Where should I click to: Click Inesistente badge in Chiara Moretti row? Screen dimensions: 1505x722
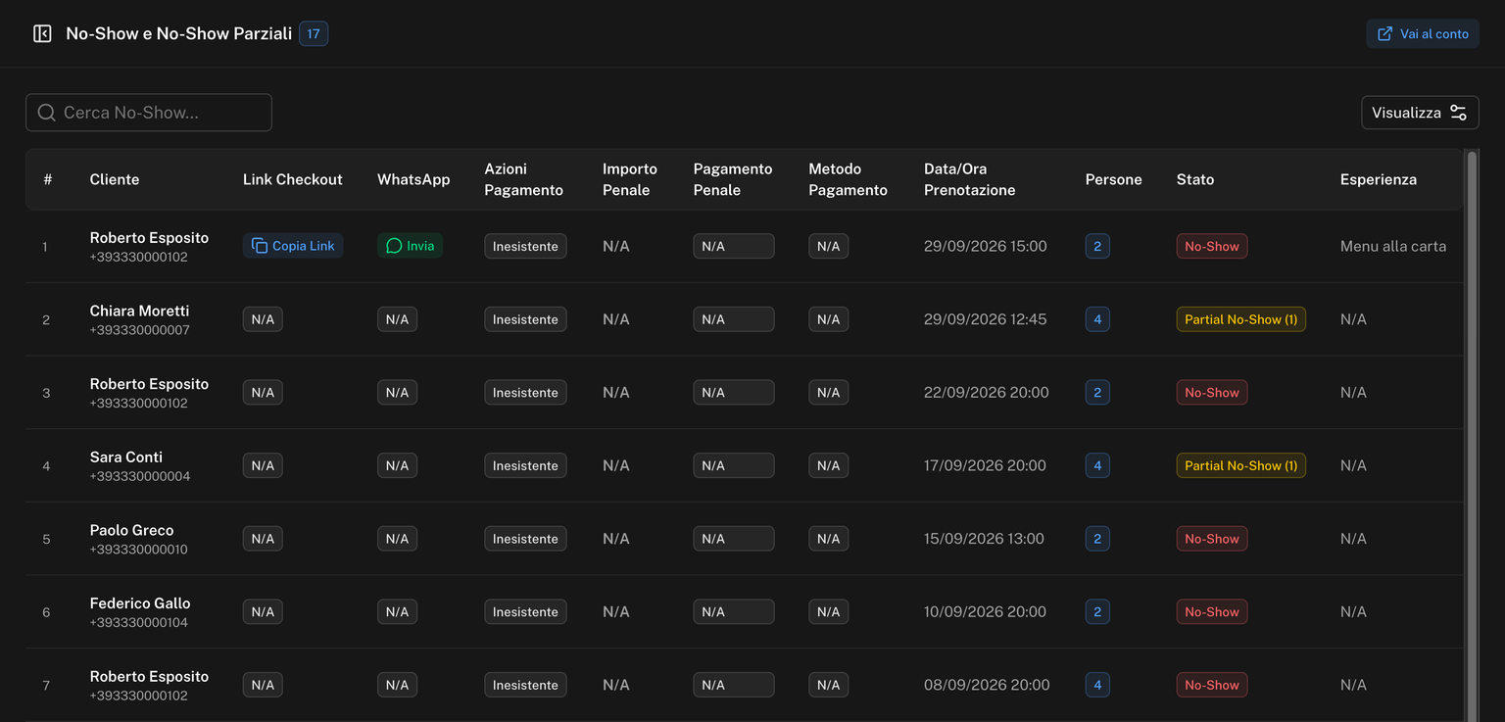pos(525,319)
